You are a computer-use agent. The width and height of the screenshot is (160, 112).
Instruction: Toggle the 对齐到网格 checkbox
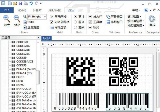click(52, 22)
